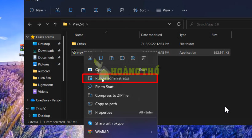Open Properties from the context menu
This screenshot has width=252, height=138.
tap(120, 112)
